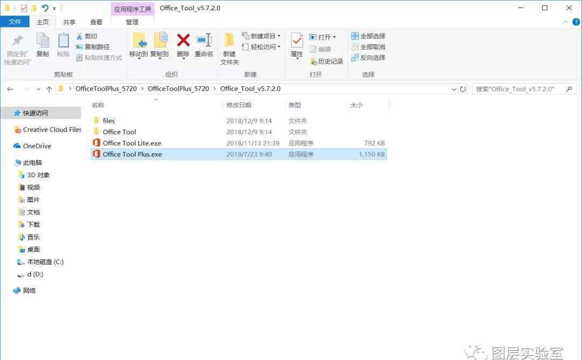Click the Rename icon

[x=204, y=40]
